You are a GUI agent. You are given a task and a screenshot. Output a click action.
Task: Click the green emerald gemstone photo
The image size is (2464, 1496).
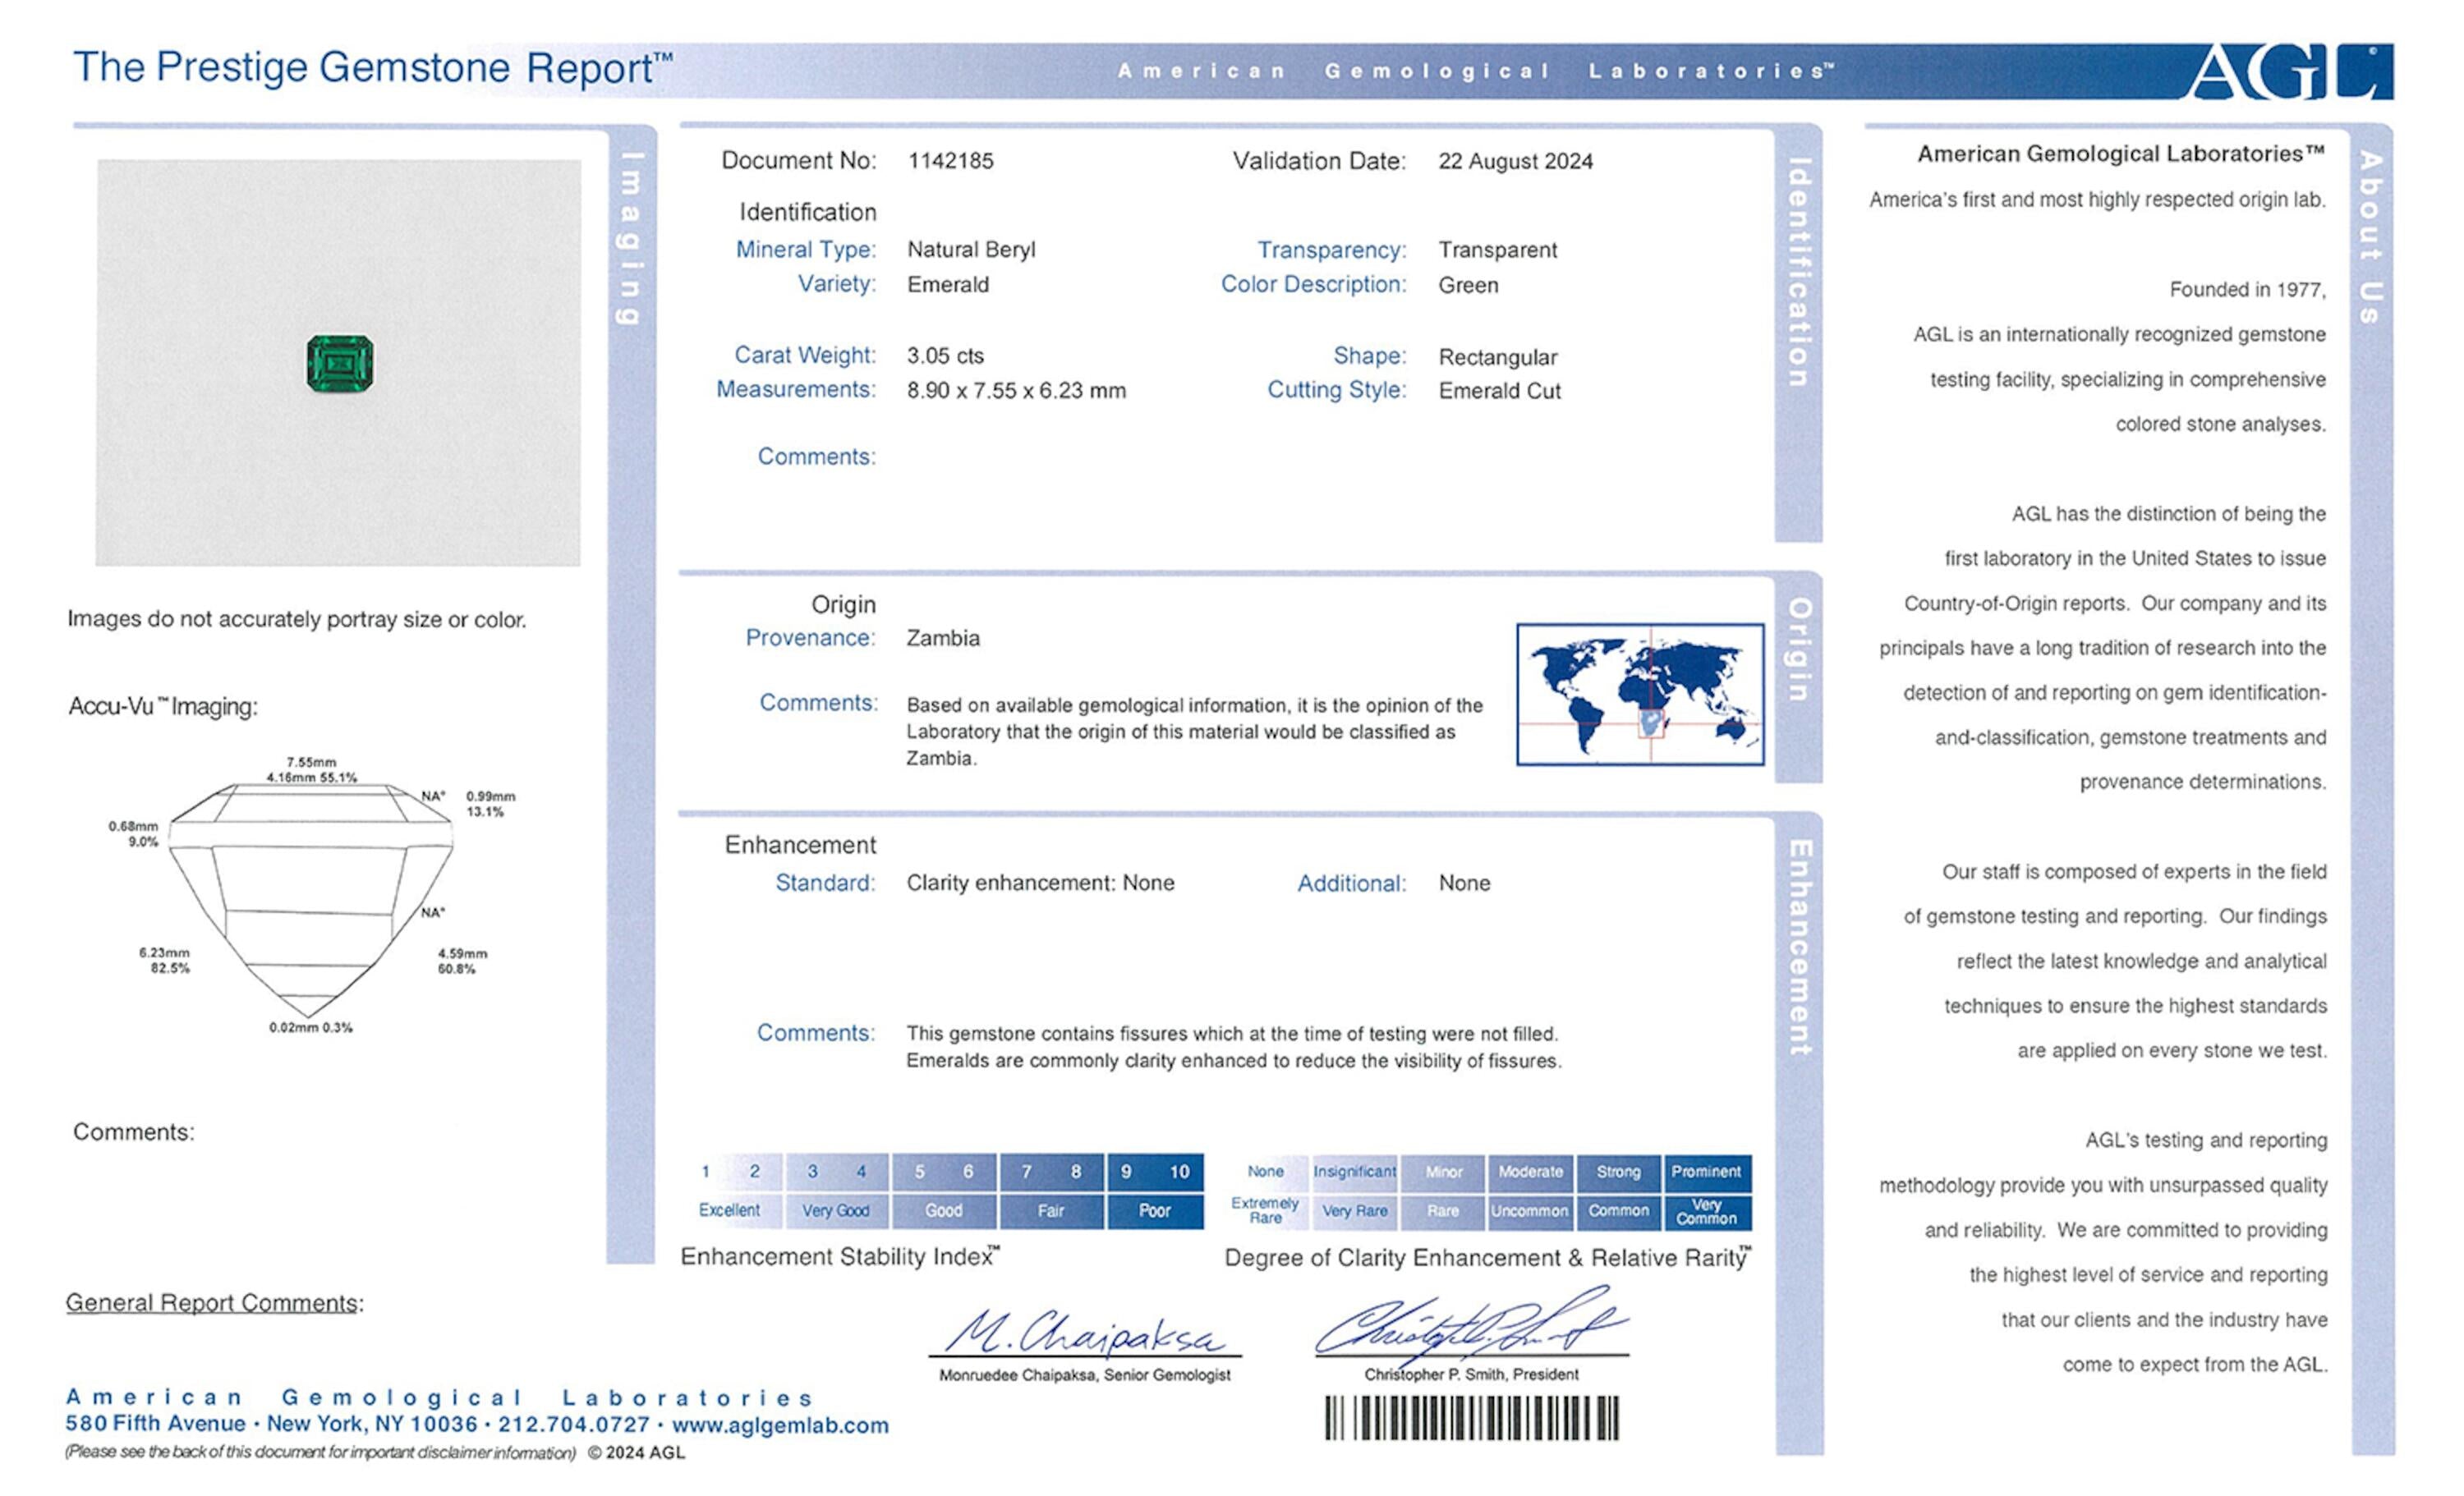[340, 364]
